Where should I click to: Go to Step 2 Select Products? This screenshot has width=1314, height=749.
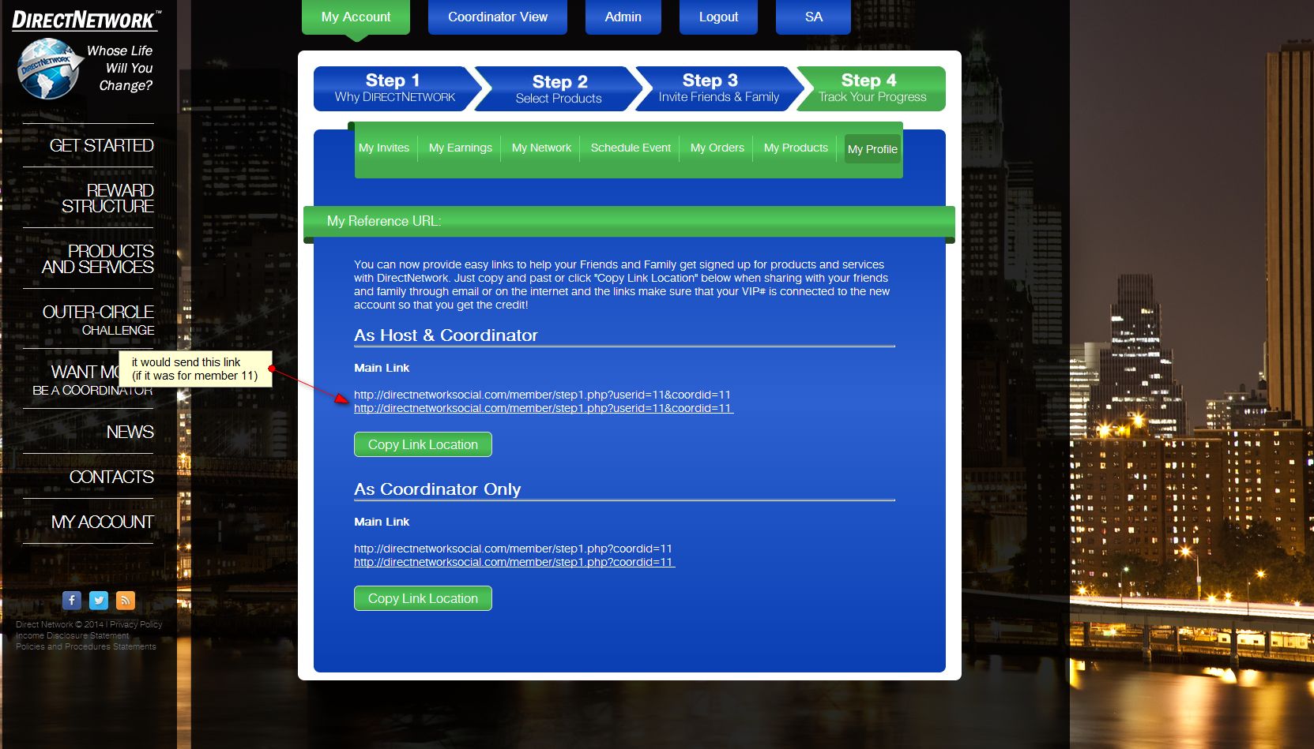[x=559, y=88]
